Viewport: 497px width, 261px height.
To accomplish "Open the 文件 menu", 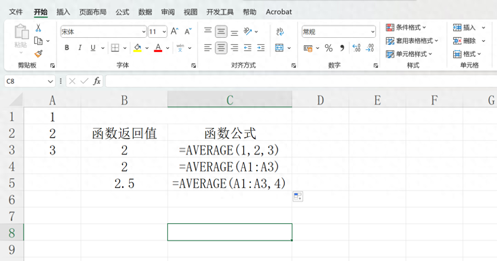I will point(16,12).
